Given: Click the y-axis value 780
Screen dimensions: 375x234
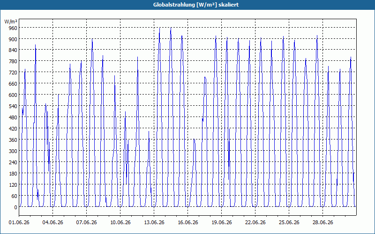Looking at the screenshot, I should tap(13, 61).
